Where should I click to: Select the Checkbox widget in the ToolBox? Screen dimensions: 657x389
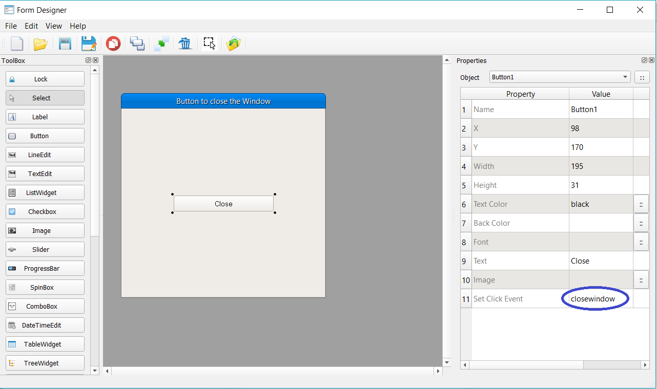(45, 211)
